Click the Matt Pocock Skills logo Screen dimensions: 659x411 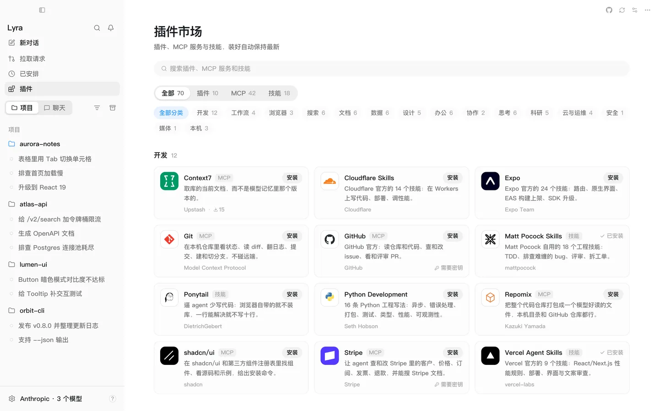click(x=490, y=239)
